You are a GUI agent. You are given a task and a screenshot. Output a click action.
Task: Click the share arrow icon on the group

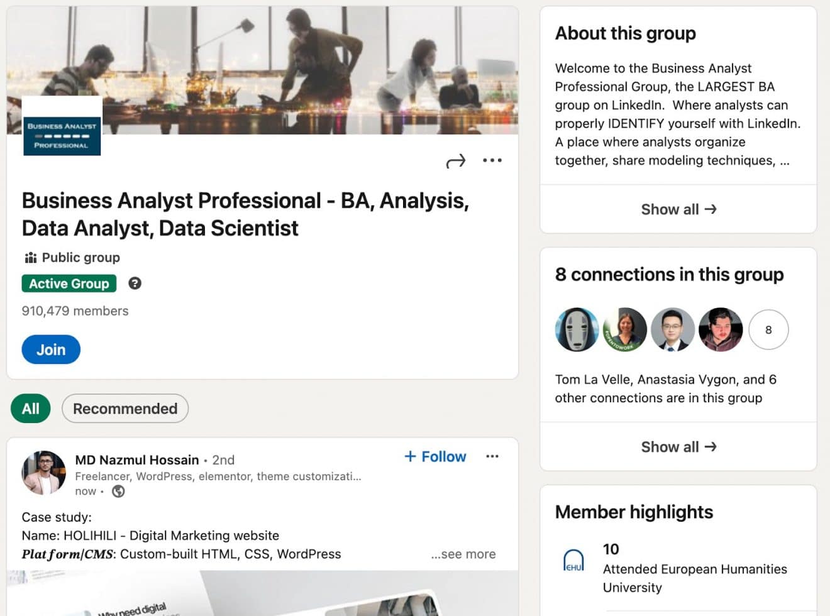456,161
